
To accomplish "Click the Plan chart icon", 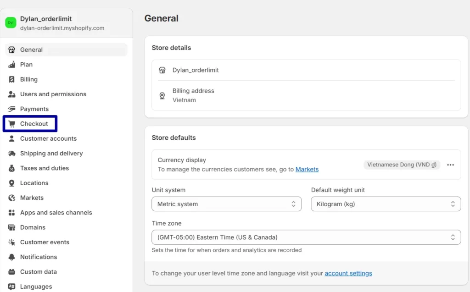I will tap(11, 64).
